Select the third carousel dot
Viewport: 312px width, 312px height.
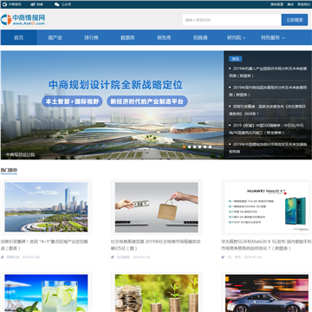[195, 146]
